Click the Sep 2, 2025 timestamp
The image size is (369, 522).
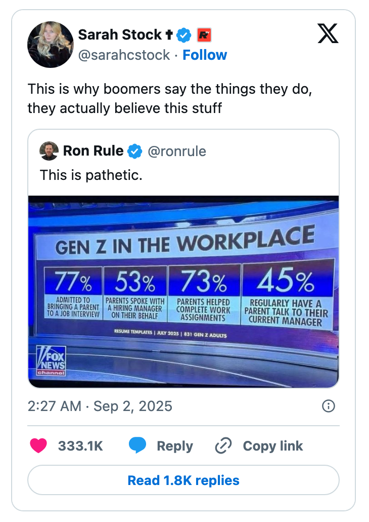(133, 406)
